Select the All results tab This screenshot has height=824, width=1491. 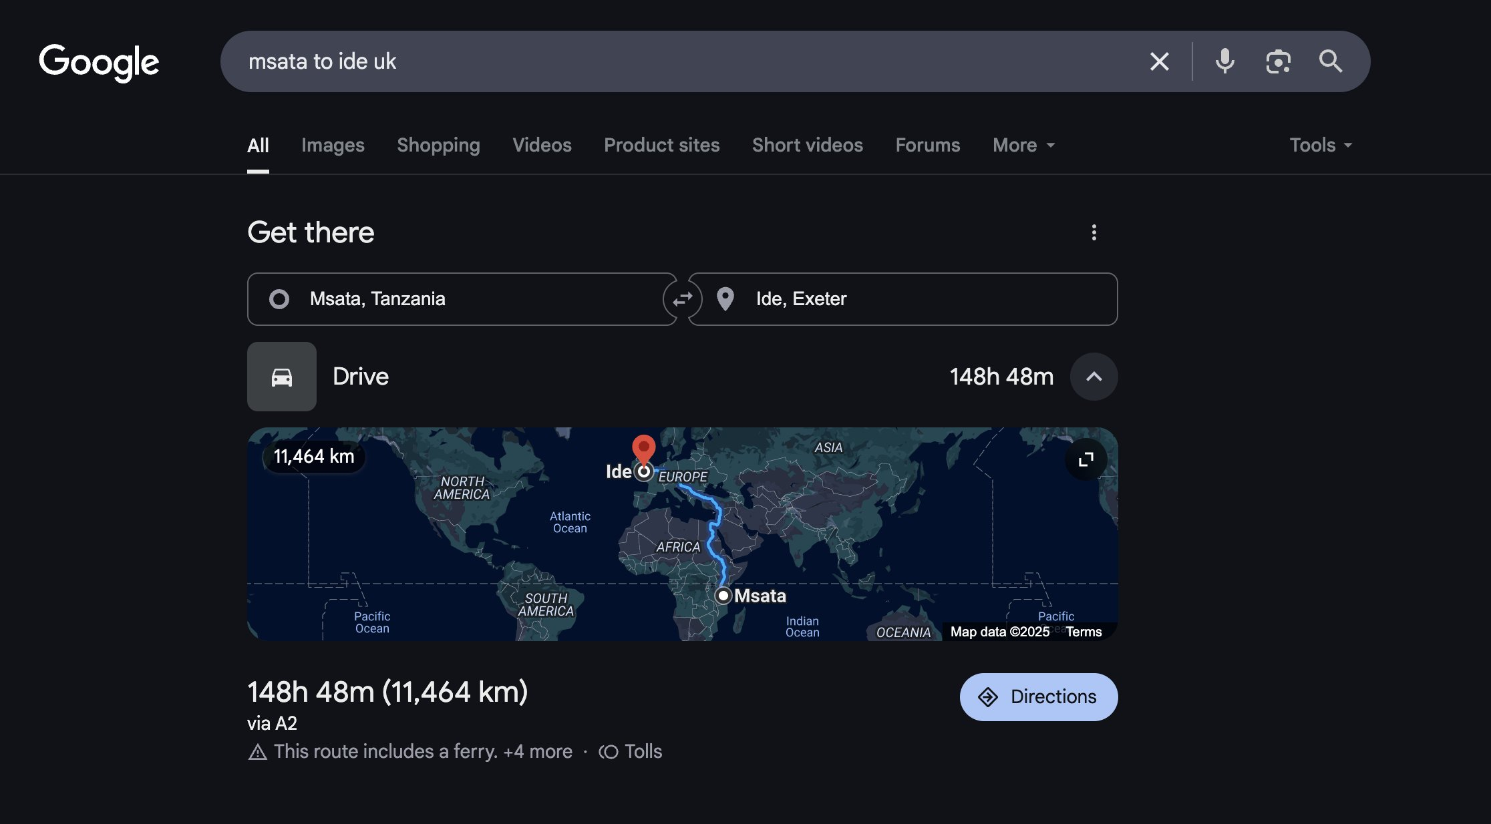(x=258, y=145)
